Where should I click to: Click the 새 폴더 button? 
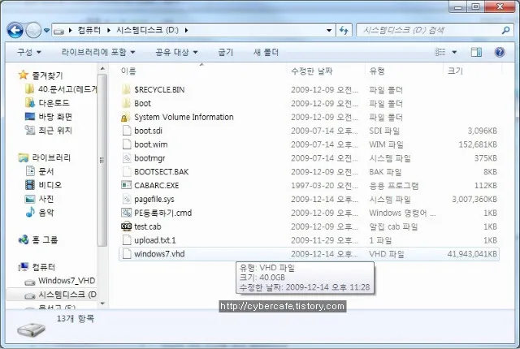(266, 52)
